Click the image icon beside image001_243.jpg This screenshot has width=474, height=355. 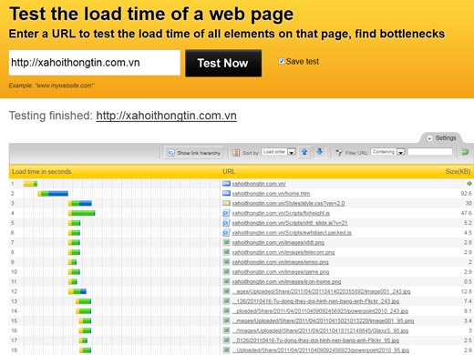point(226,291)
